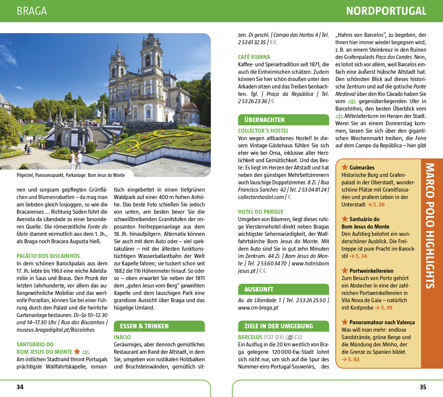This screenshot has width=443, height=397.
Task: Open the www.cm-braga.pt link
Action: (x=258, y=307)
